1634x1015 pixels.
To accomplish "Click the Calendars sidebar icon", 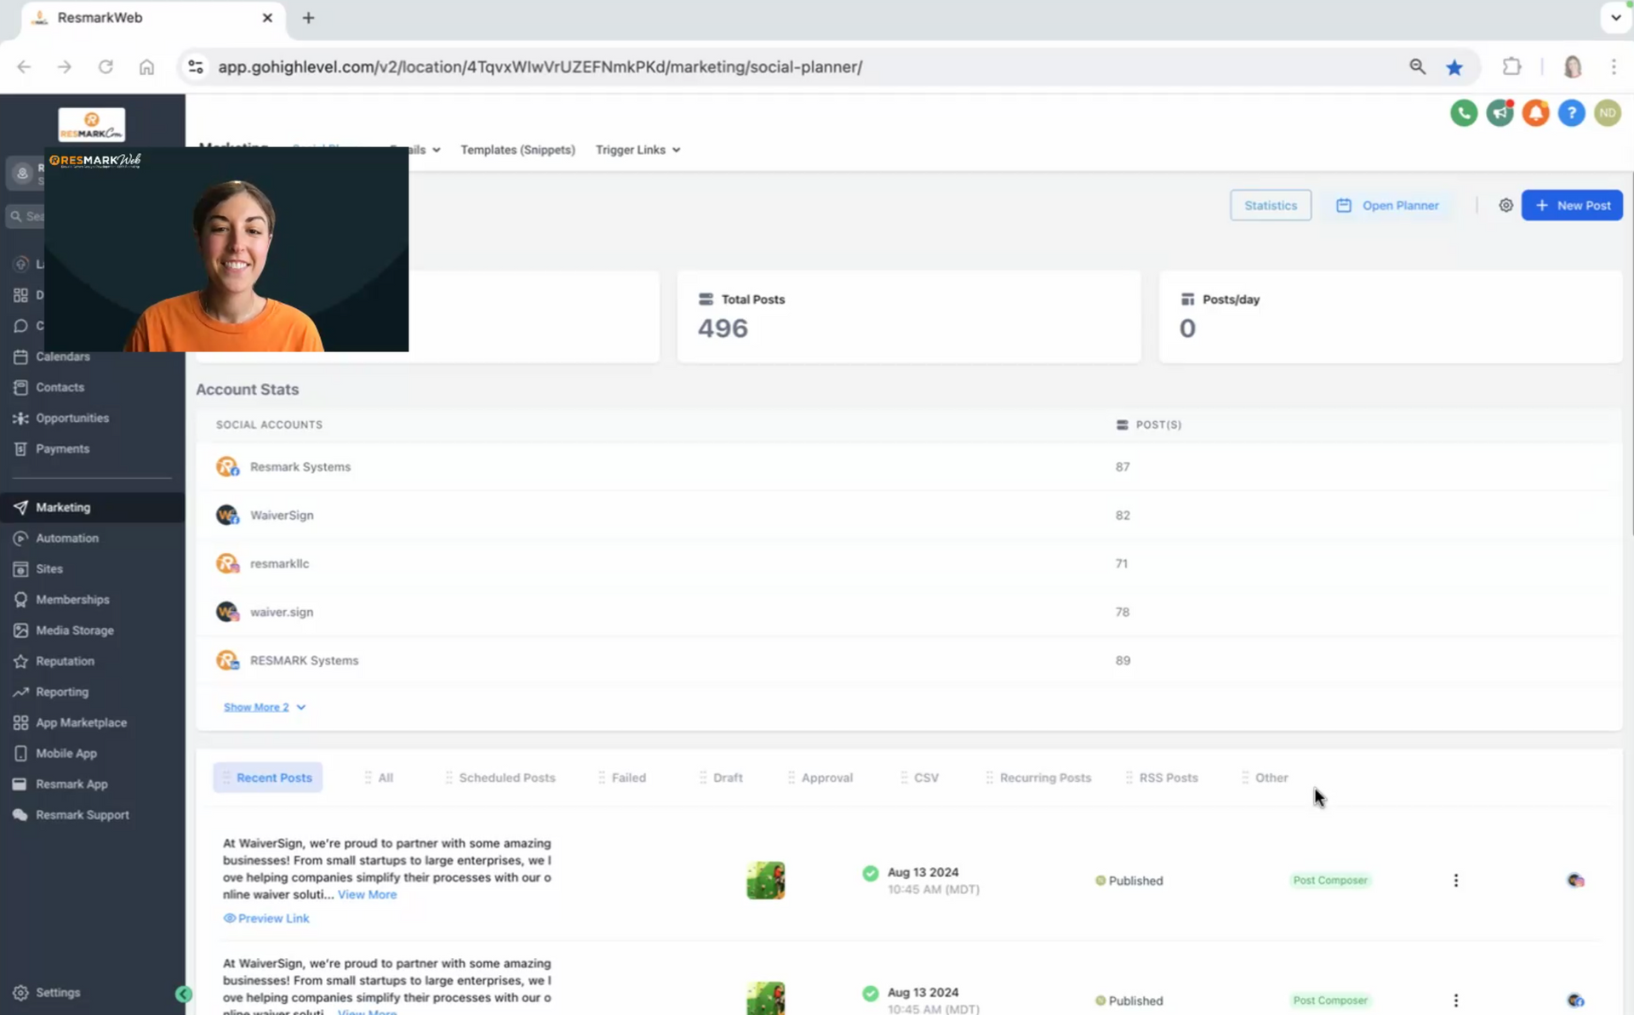I will (20, 356).
